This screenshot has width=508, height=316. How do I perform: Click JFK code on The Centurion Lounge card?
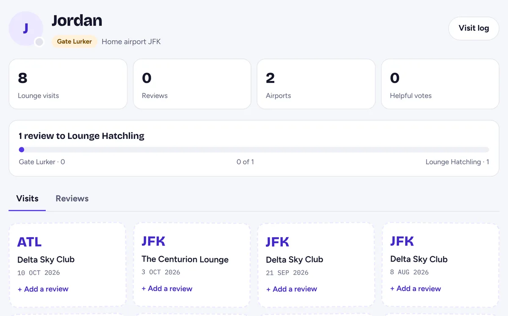154,241
